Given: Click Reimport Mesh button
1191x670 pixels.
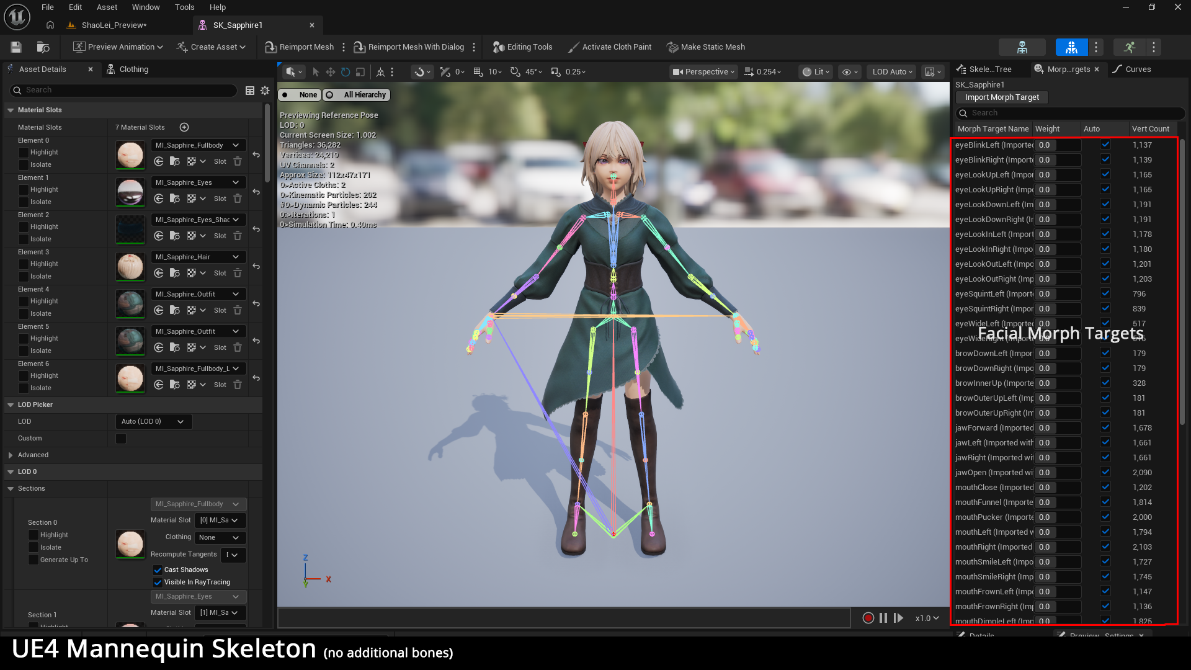Looking at the screenshot, I should click(299, 47).
